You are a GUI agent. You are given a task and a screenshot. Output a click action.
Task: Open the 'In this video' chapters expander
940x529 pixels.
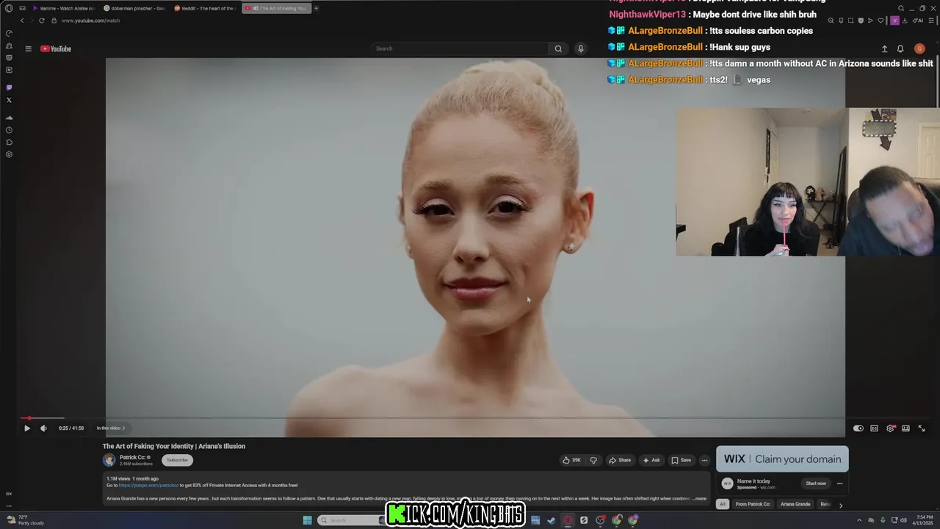(111, 428)
